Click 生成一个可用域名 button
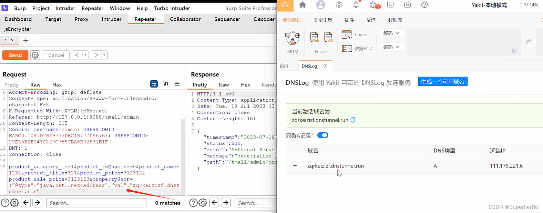 (443, 82)
